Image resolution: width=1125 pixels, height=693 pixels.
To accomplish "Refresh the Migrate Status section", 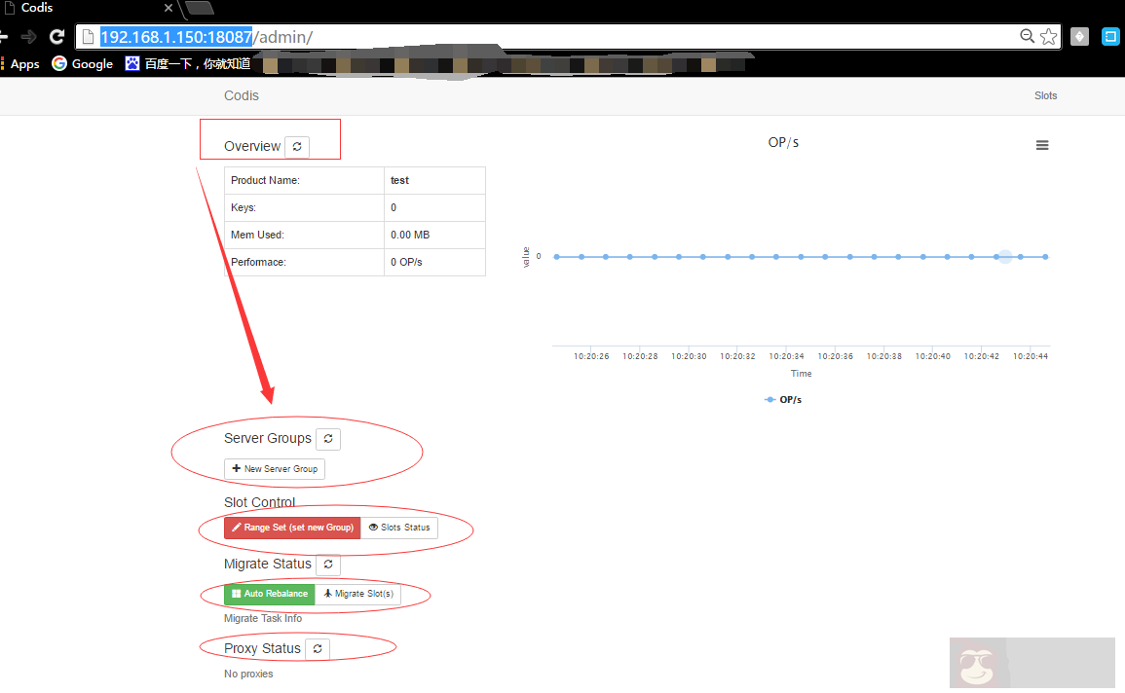I will (x=328, y=565).
